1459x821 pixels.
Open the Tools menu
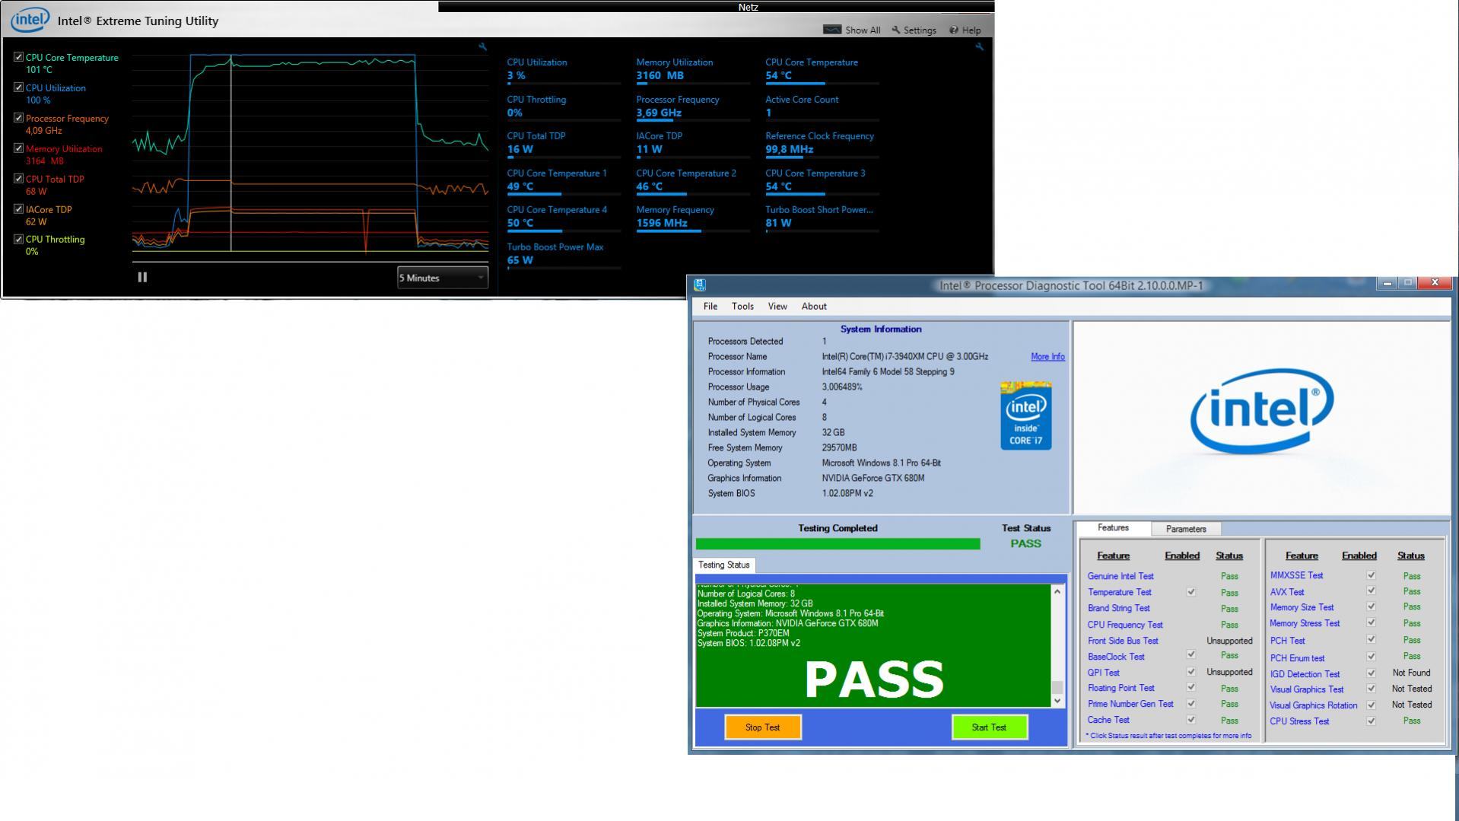742,307
